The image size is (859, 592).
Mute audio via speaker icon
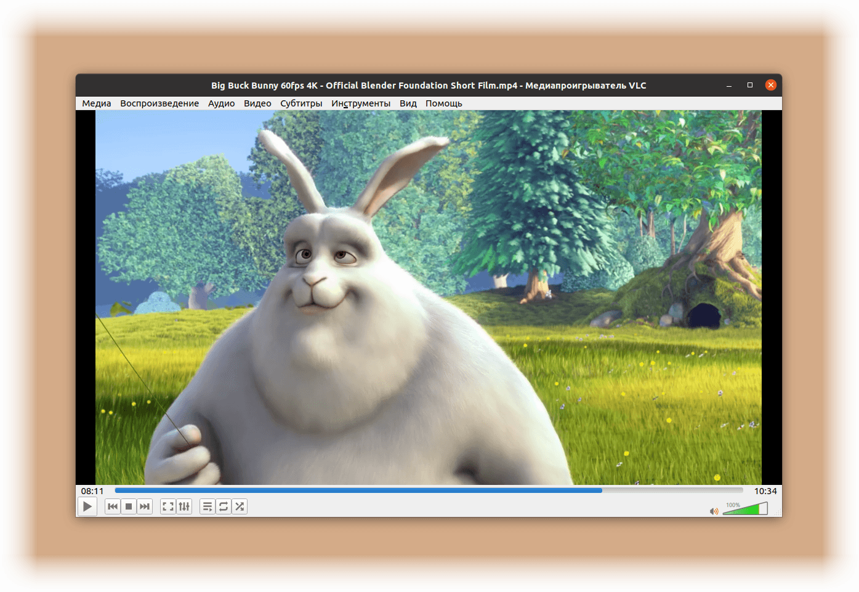(x=714, y=511)
